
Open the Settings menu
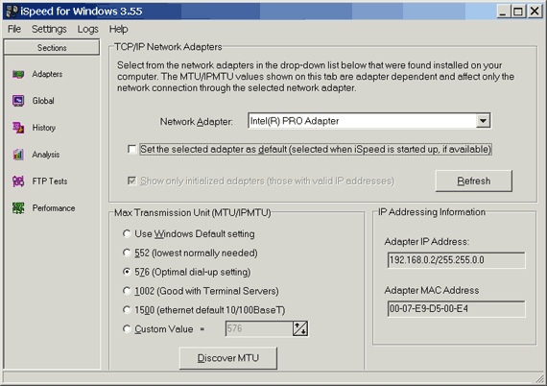(49, 29)
